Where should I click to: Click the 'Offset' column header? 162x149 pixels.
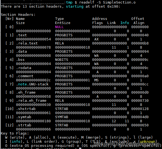tap(138, 19)
